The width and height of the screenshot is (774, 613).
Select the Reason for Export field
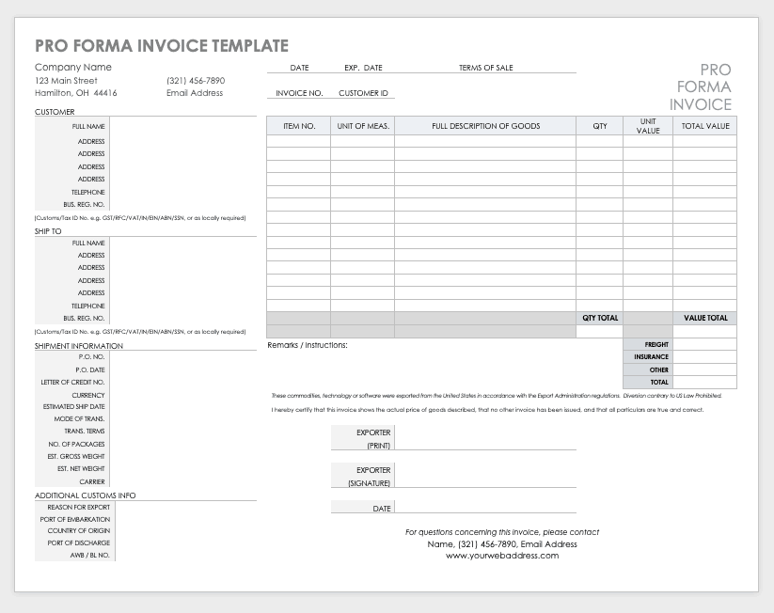point(182,507)
